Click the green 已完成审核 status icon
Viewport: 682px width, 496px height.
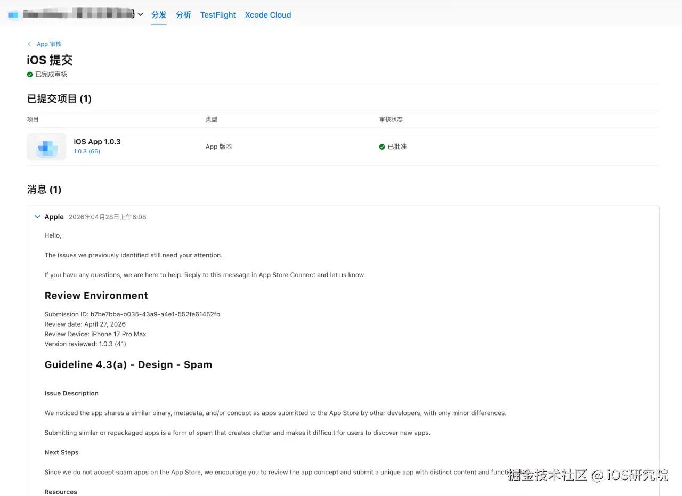[x=30, y=75]
